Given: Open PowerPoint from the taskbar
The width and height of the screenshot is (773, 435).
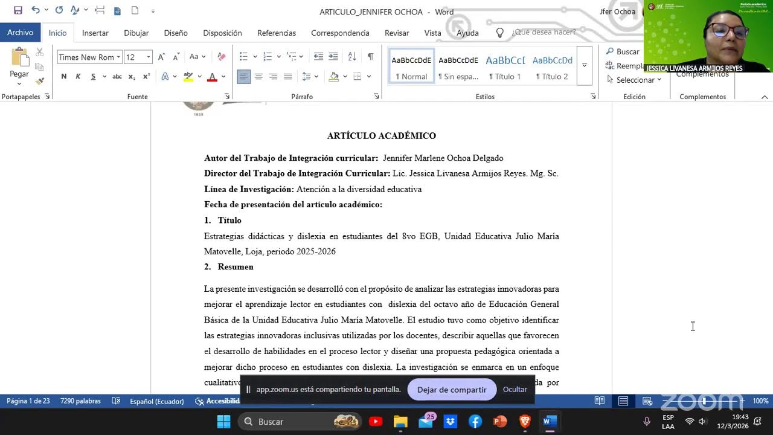Looking at the screenshot, I should click(500, 421).
